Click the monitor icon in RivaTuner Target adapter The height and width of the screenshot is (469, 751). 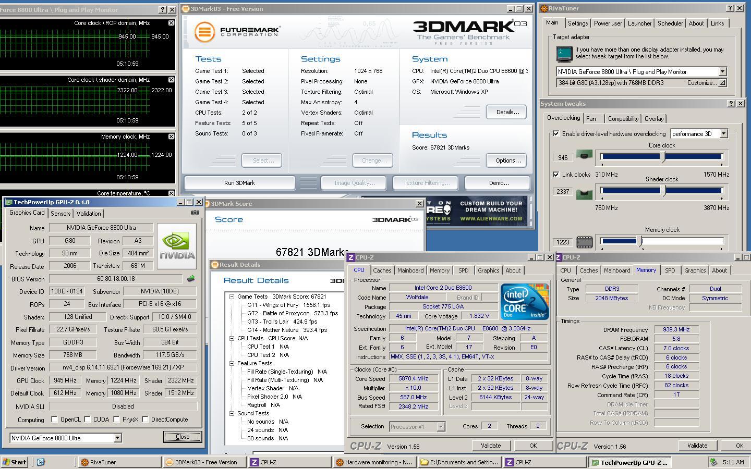tap(564, 53)
